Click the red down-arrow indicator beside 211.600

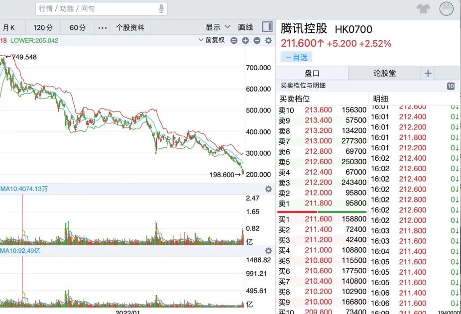pyautogui.click(x=320, y=44)
